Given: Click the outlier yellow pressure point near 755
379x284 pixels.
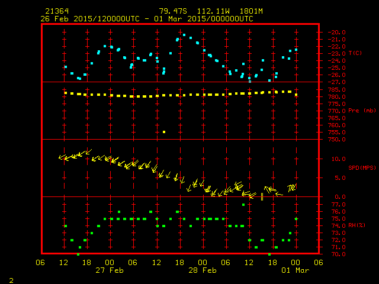Looking at the screenshot, I should tap(164, 132).
